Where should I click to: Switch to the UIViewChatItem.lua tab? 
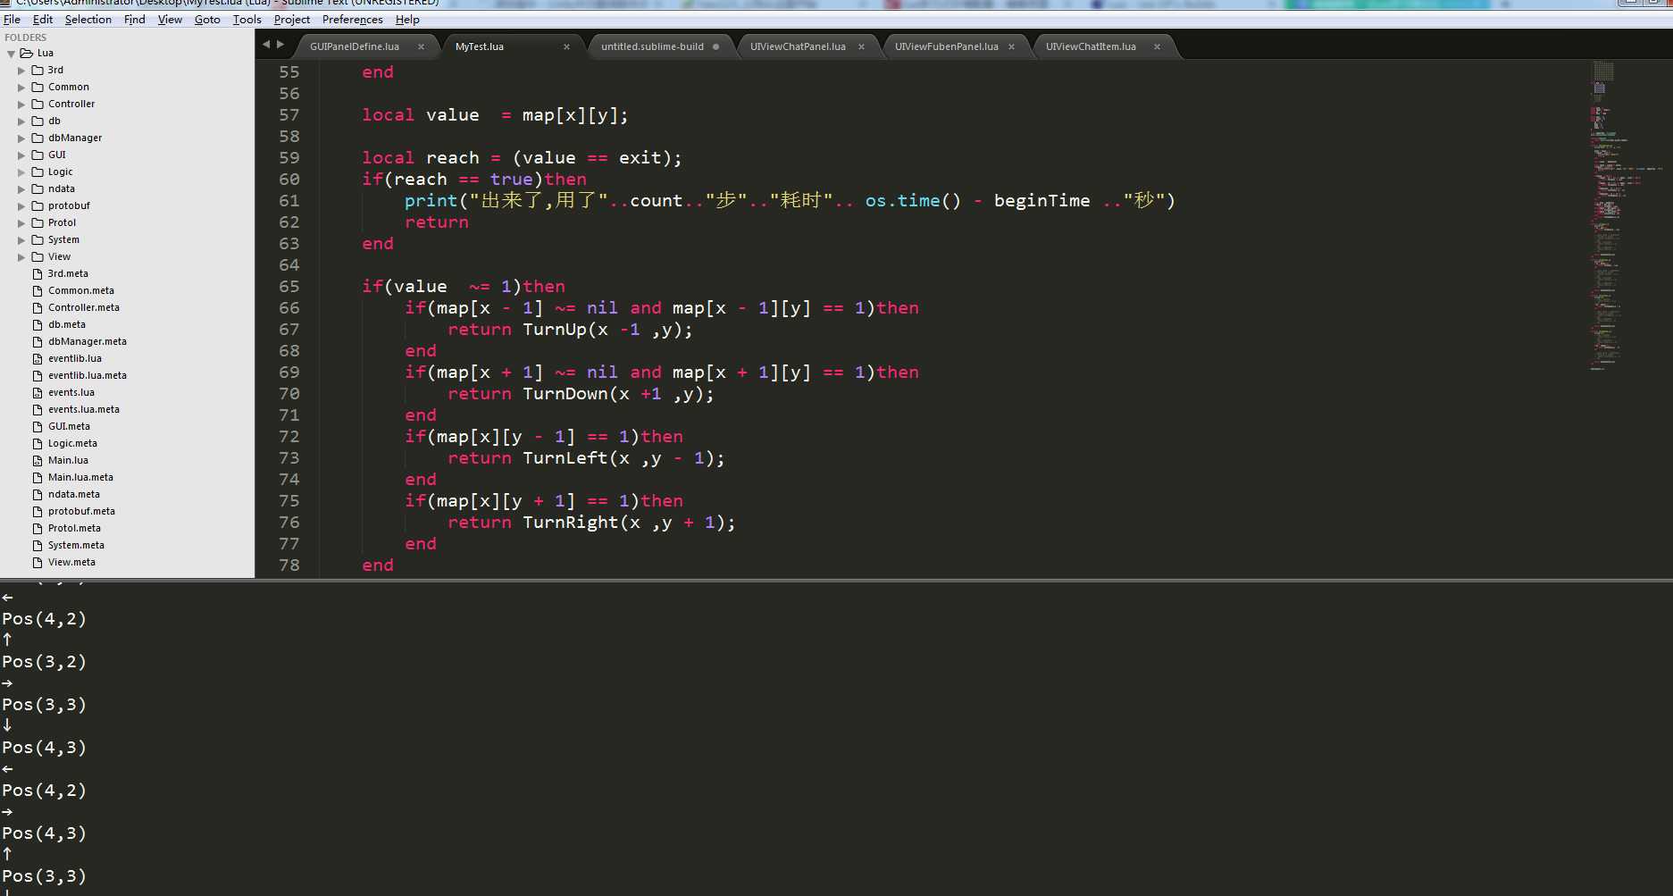click(x=1091, y=46)
